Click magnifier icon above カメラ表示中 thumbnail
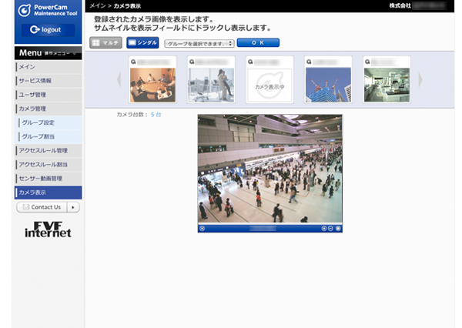This screenshot has width=462, height=328. point(250,62)
